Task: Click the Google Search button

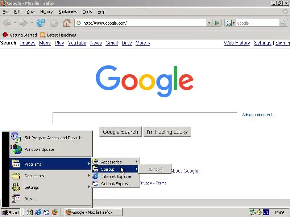Action: coord(120,132)
